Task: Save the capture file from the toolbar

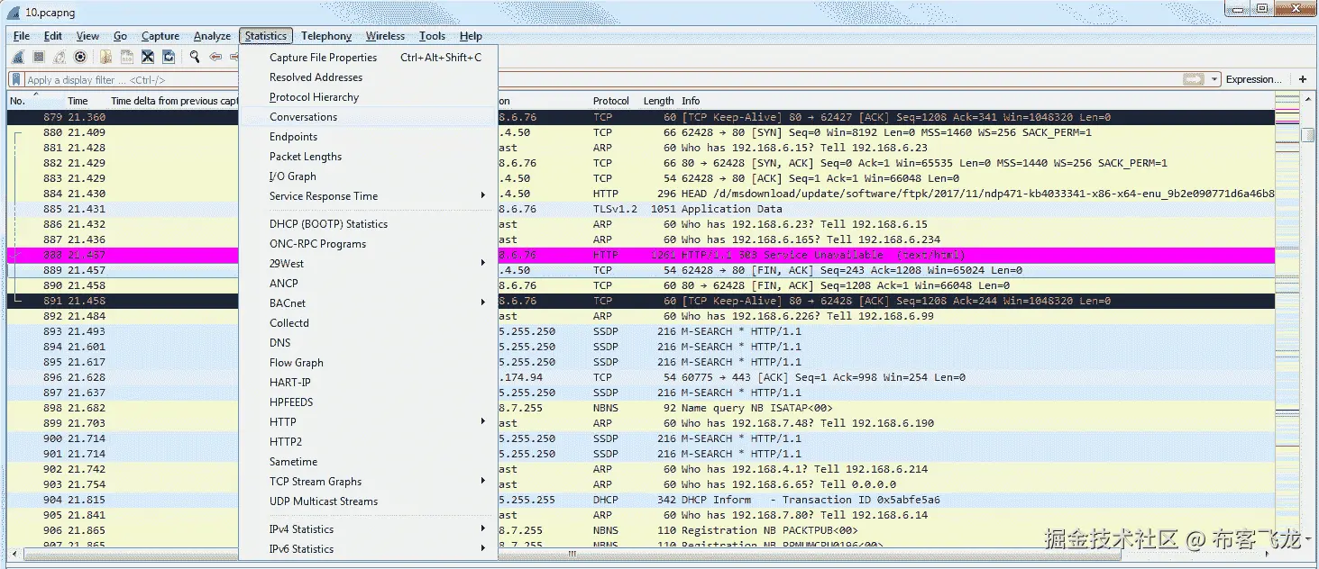Action: tap(127, 58)
